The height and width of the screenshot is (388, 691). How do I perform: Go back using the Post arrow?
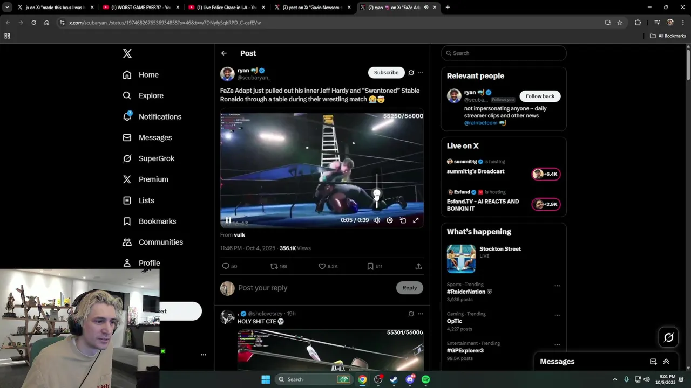[x=224, y=53]
